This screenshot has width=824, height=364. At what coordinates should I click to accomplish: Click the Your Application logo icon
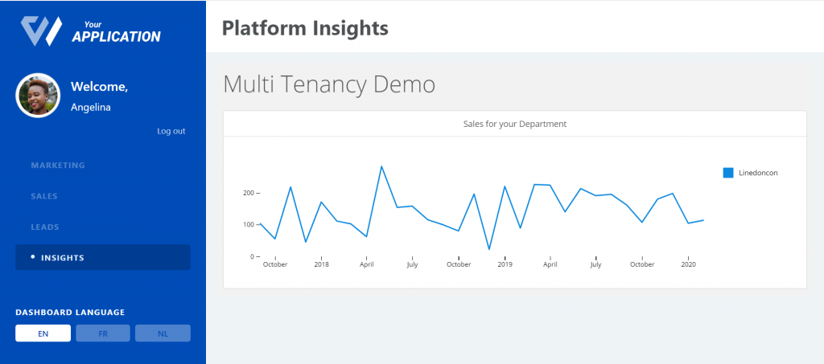pyautogui.click(x=42, y=31)
